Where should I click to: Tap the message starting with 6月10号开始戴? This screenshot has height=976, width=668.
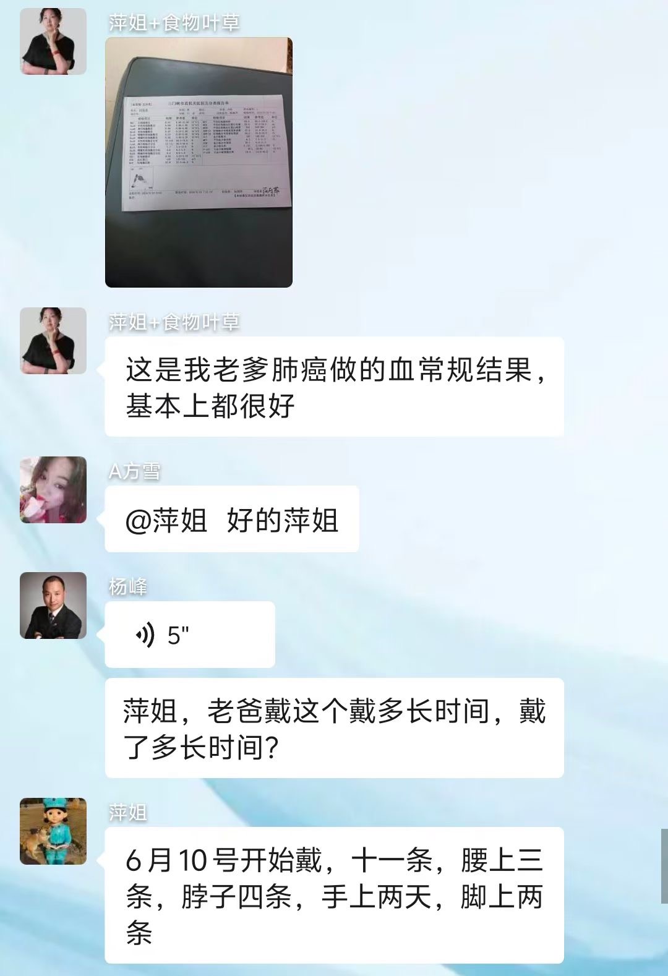(x=334, y=895)
